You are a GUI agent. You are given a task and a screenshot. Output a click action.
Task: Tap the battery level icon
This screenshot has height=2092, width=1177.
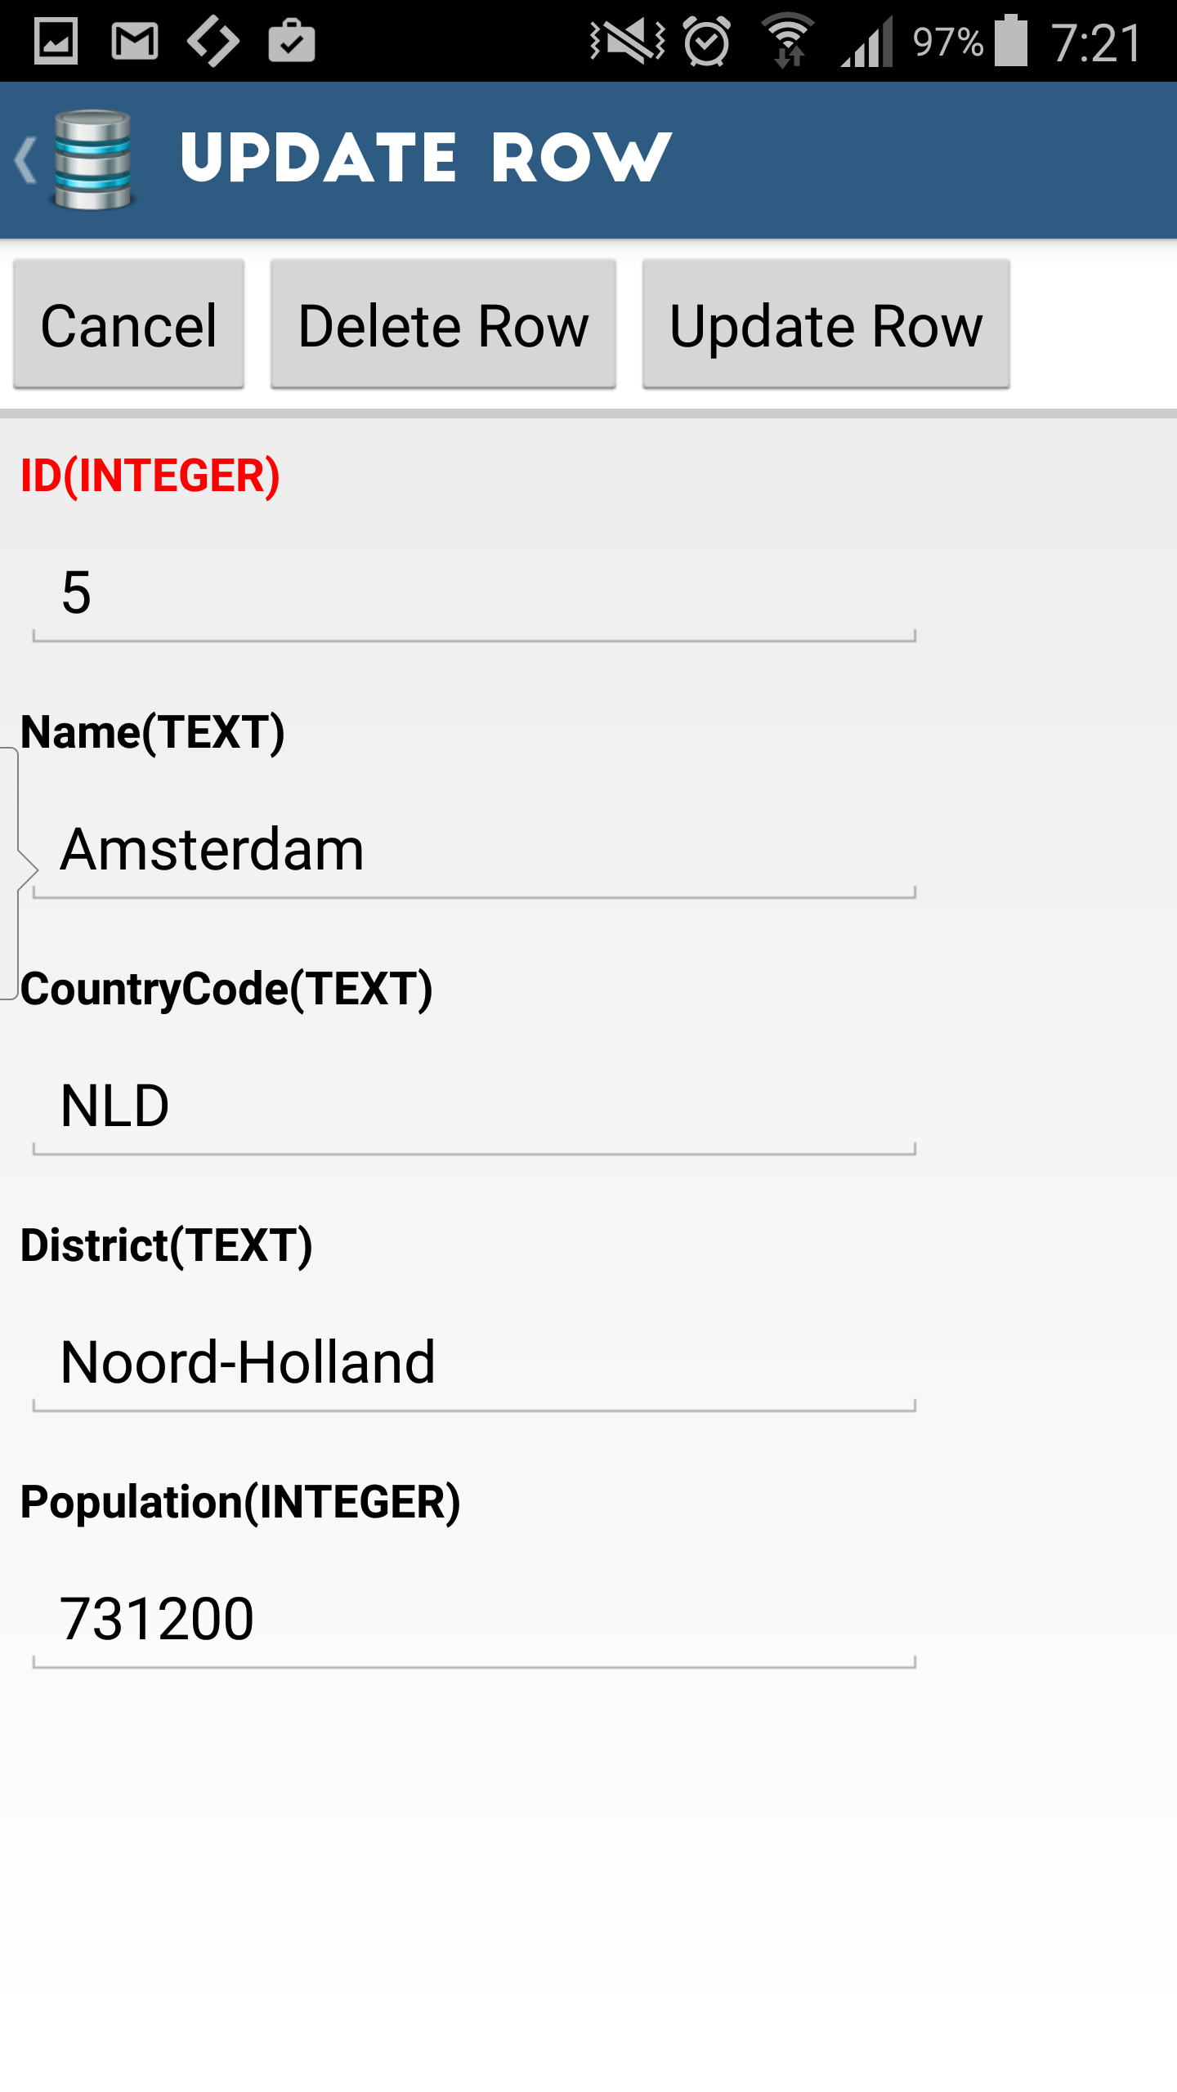[1011, 41]
